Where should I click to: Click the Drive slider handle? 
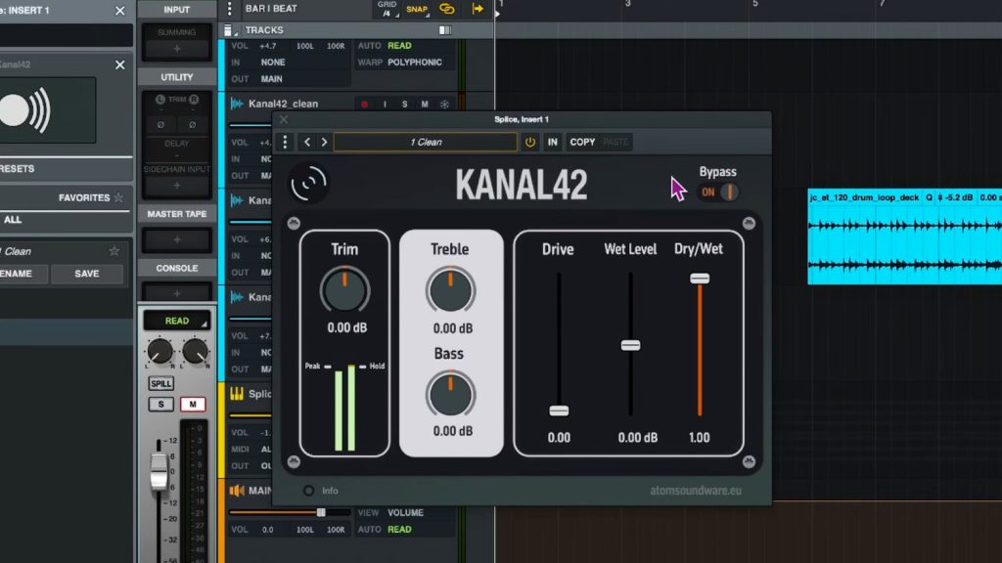[559, 411]
